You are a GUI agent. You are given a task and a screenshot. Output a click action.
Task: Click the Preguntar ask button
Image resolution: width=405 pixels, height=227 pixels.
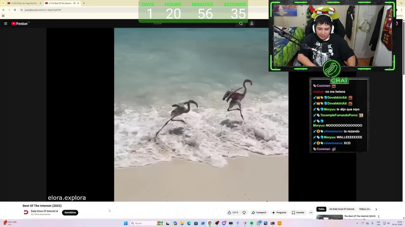(x=279, y=212)
